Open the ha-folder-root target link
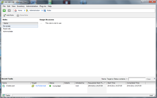Image resolution: width=157 pixels, height=98 pixels. tap(41, 86)
